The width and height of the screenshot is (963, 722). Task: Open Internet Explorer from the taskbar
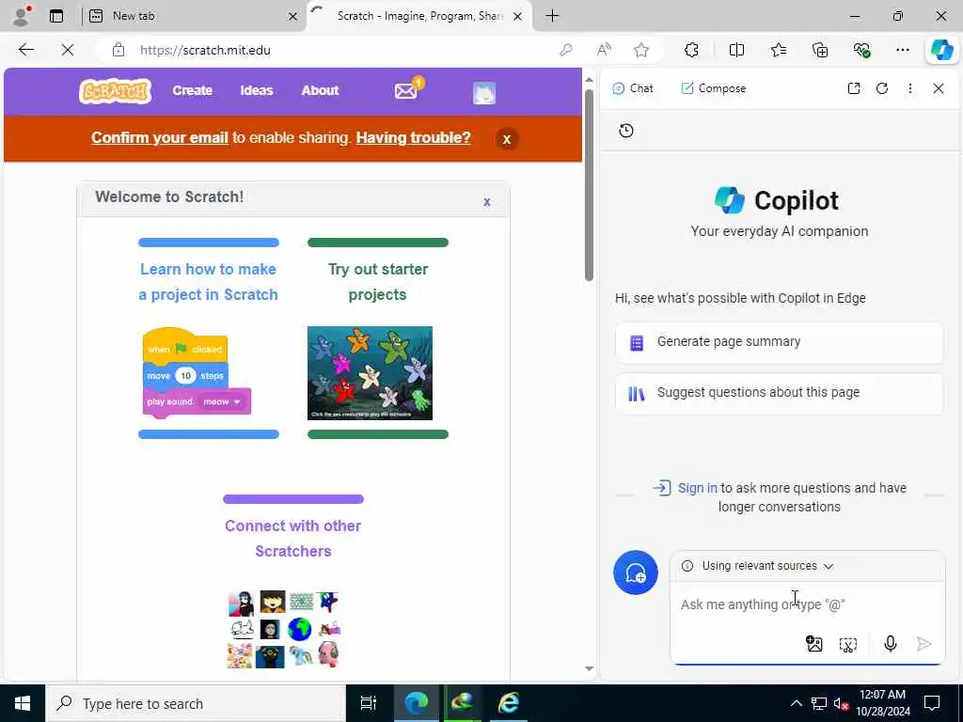point(509,703)
